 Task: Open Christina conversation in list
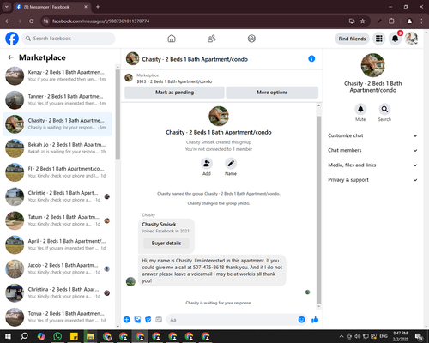click(57, 293)
